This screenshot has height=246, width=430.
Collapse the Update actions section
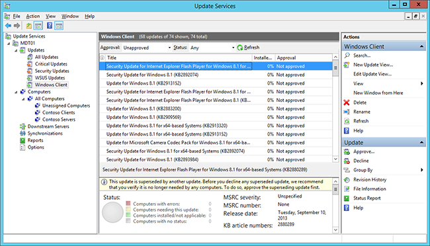421,143
